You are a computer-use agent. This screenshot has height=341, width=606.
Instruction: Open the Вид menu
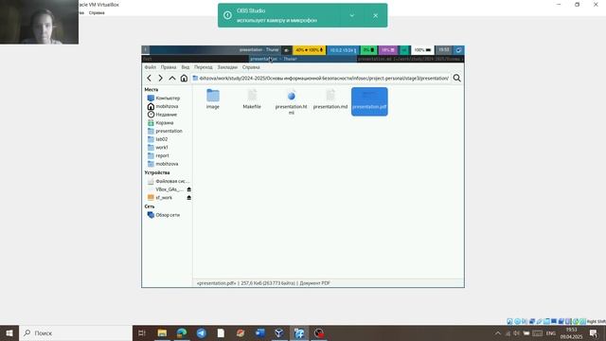[186, 67]
